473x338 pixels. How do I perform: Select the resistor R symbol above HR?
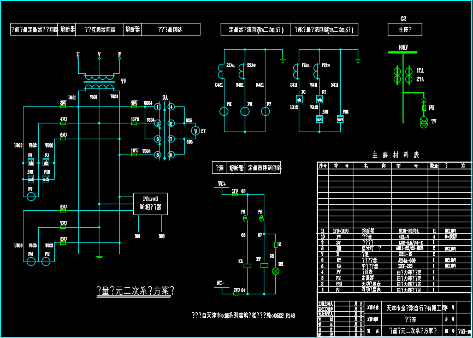point(275,245)
